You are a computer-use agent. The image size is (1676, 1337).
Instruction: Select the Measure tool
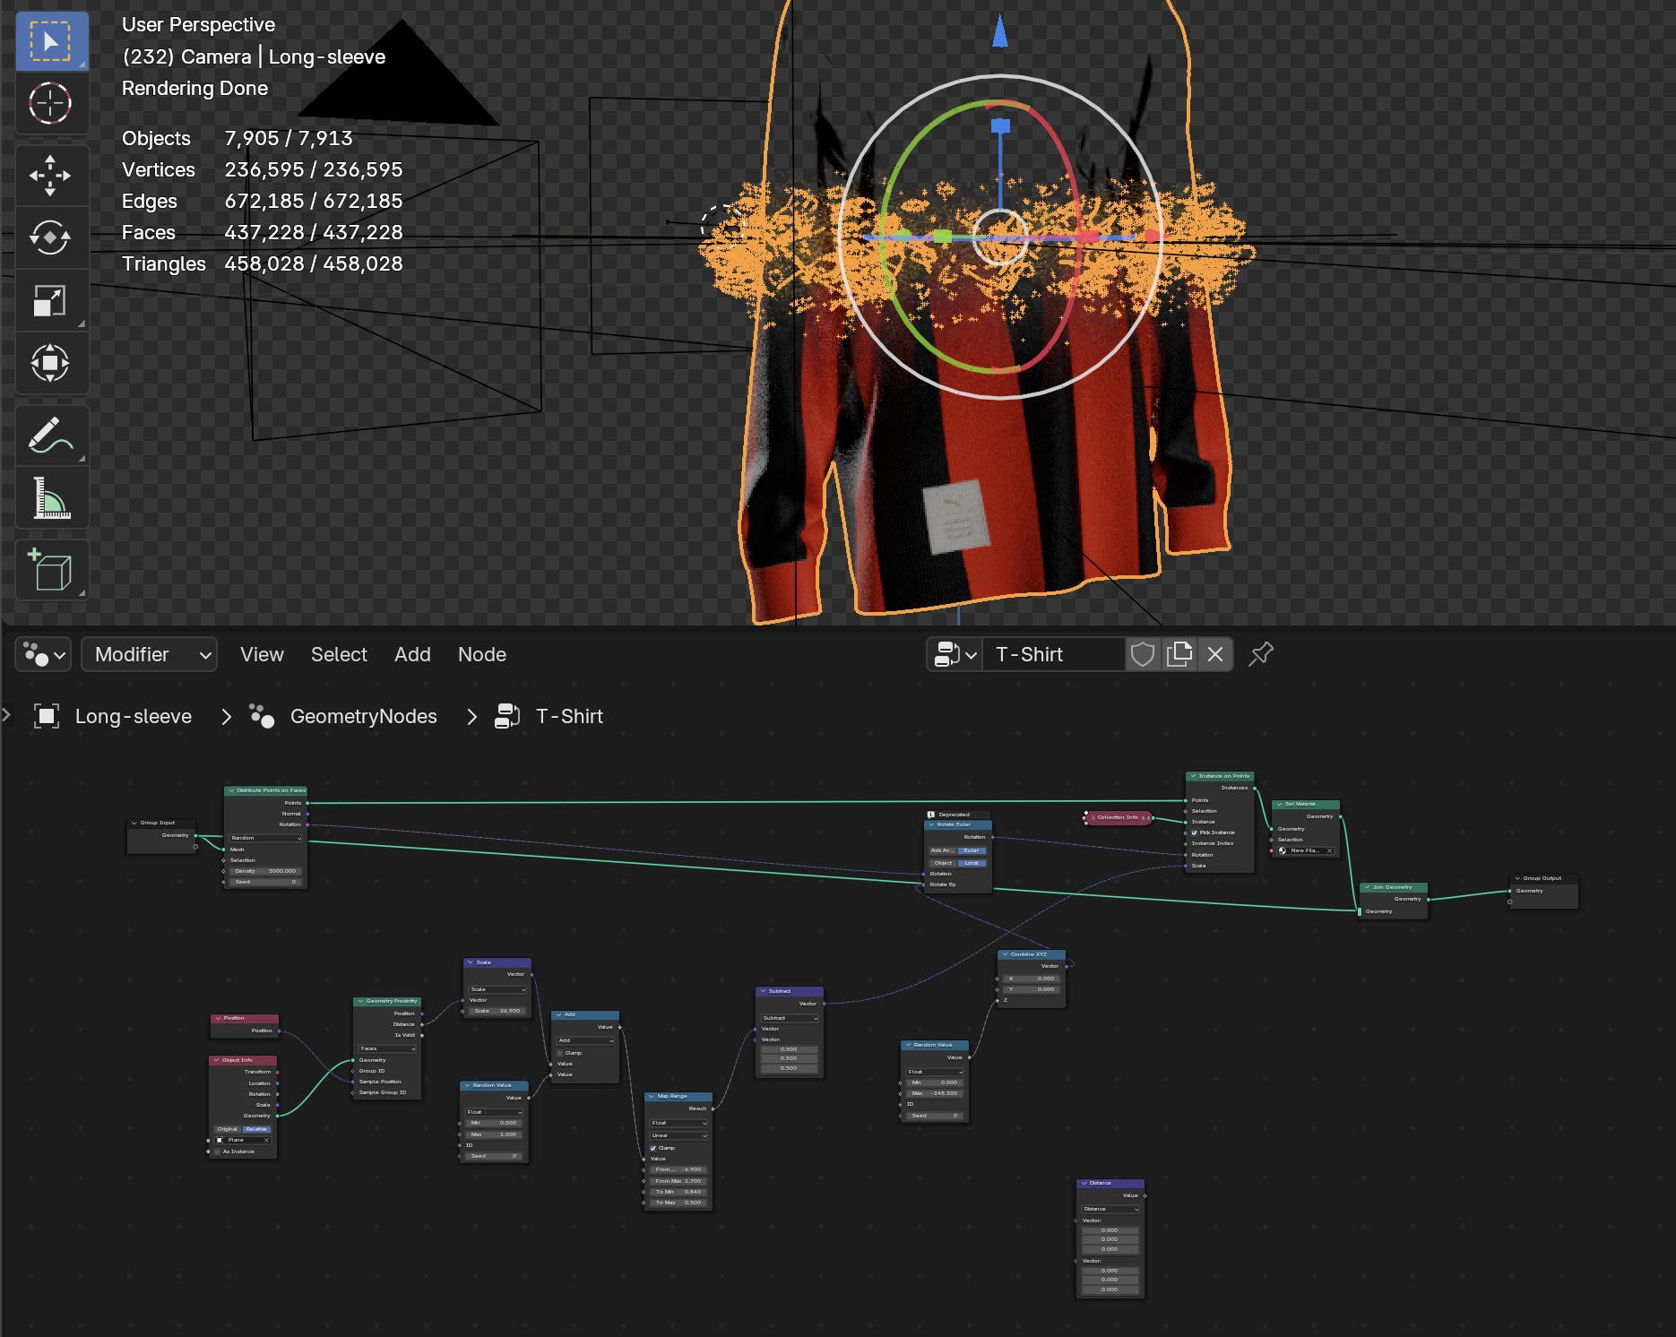pyautogui.click(x=51, y=498)
